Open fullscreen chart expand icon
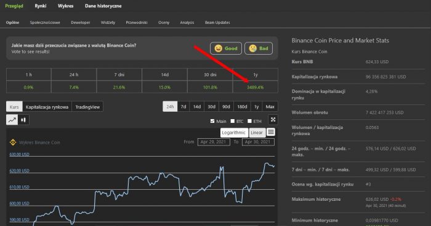Viewport: 431px width, 226px height. 273,120
